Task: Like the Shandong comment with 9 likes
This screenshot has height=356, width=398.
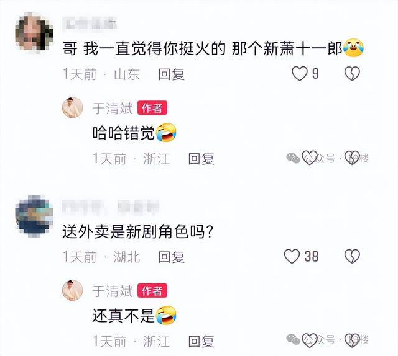Action: [300, 74]
